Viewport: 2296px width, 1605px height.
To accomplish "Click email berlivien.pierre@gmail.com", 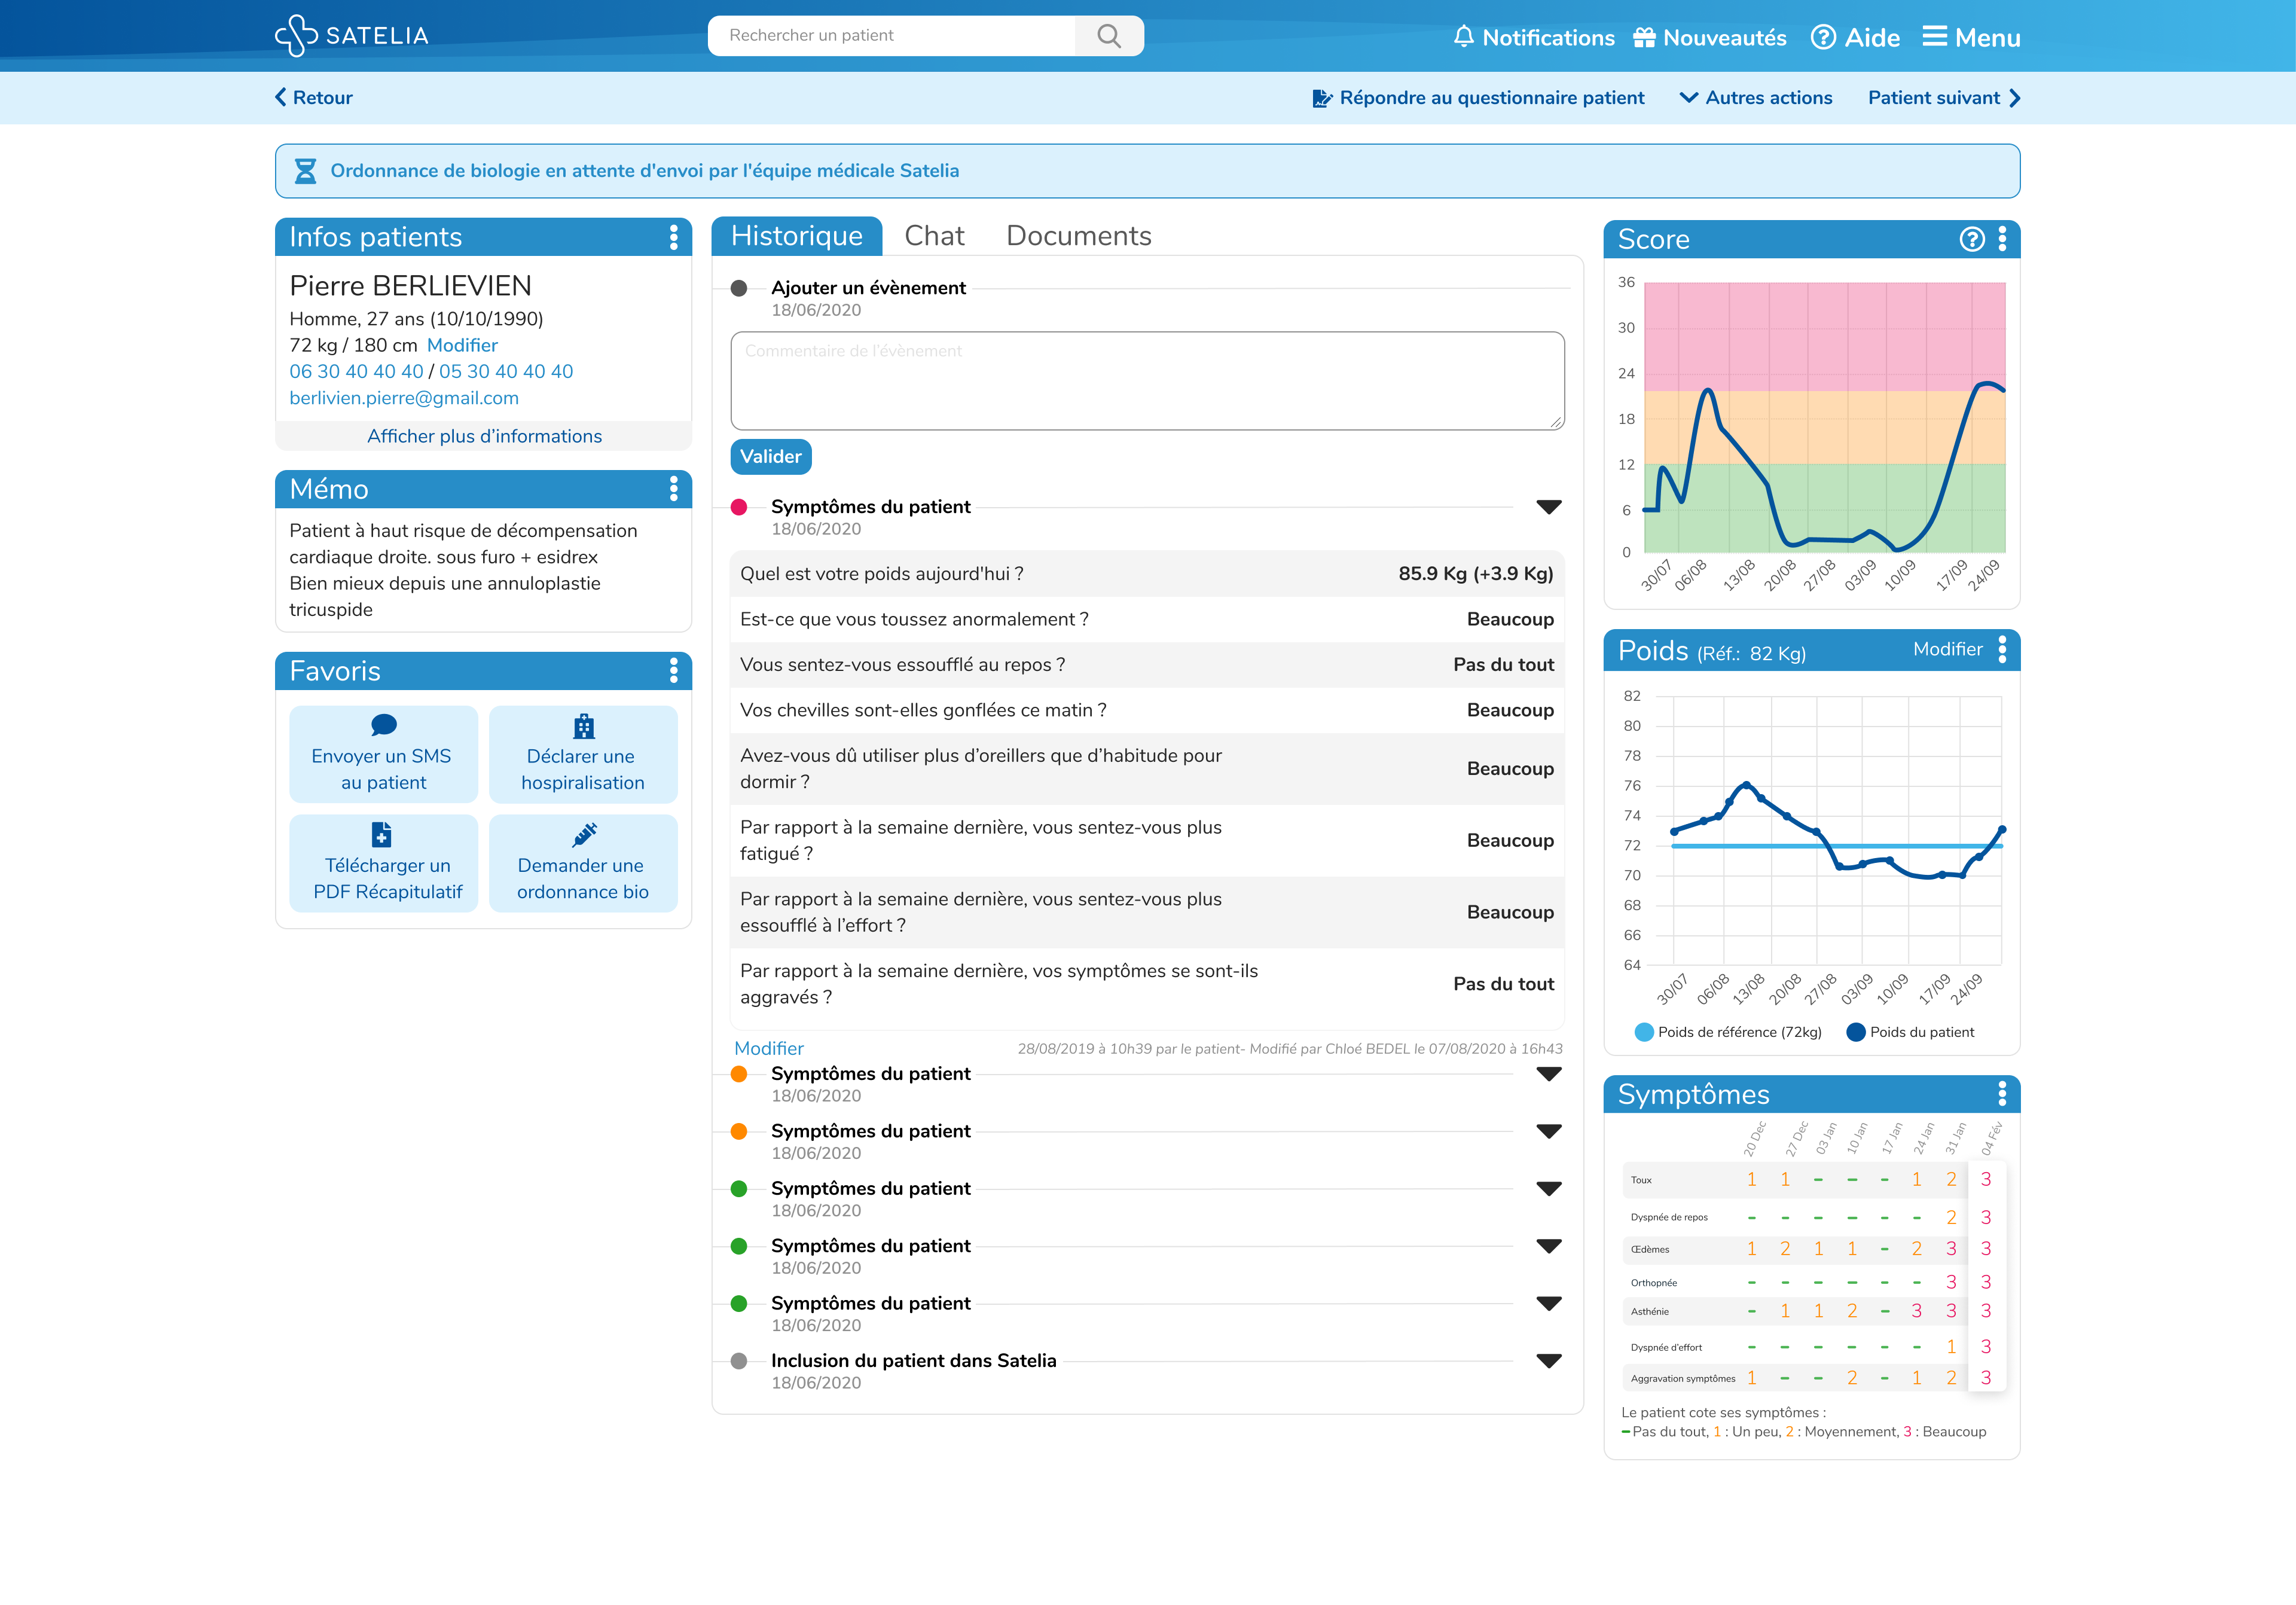I will click(404, 398).
